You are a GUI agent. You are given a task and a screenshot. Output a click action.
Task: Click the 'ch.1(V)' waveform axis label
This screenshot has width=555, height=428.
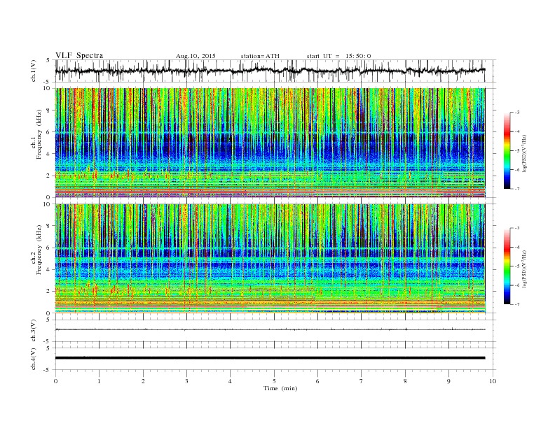click(x=34, y=71)
